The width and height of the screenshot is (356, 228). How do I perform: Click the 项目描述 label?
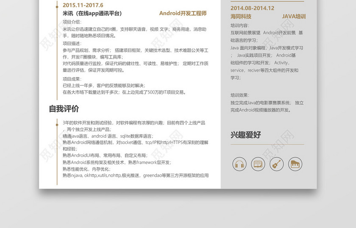pos(72,43)
